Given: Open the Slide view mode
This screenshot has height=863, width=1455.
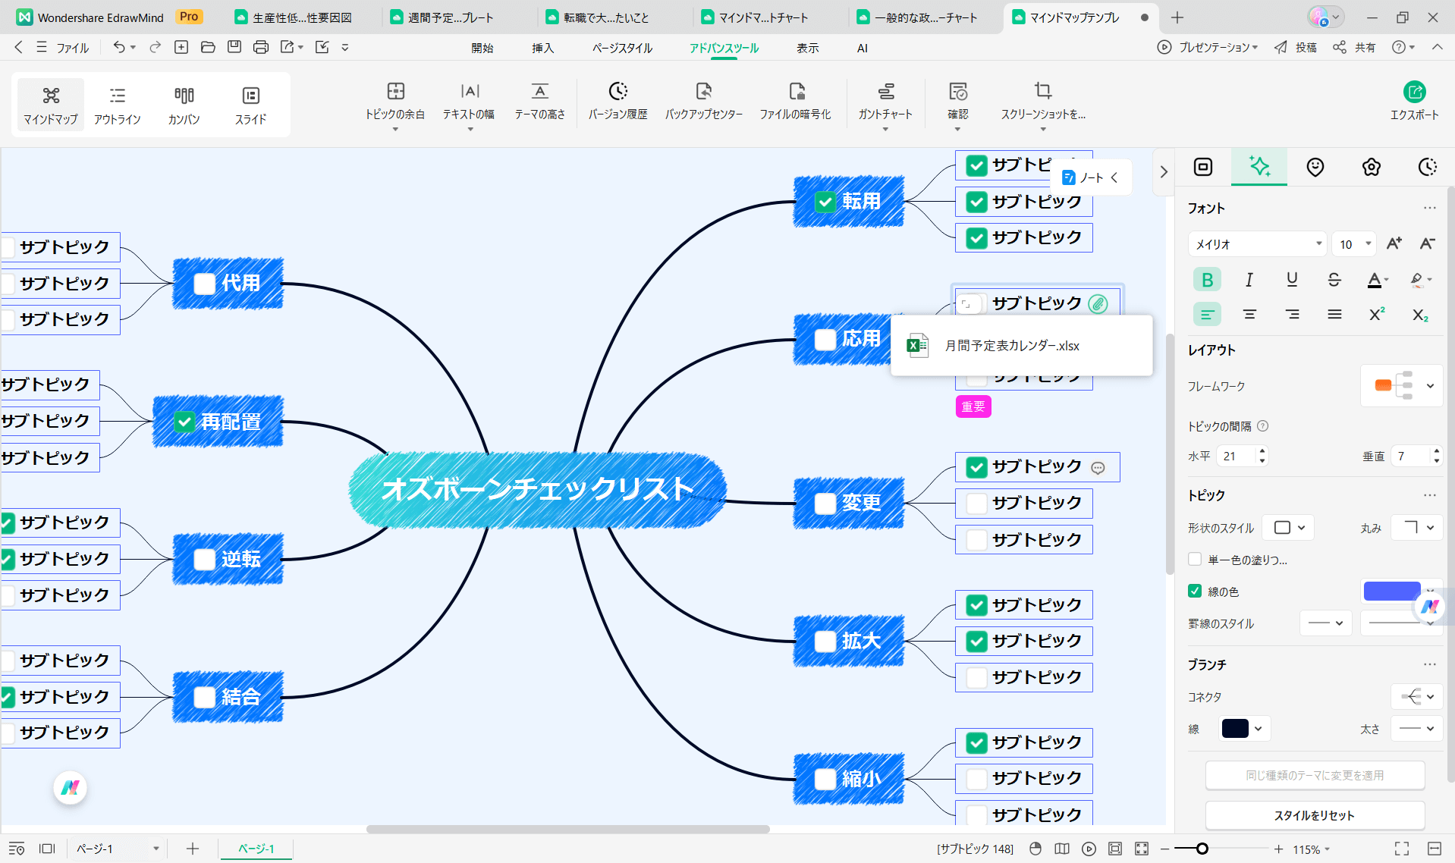Looking at the screenshot, I should pyautogui.click(x=250, y=104).
